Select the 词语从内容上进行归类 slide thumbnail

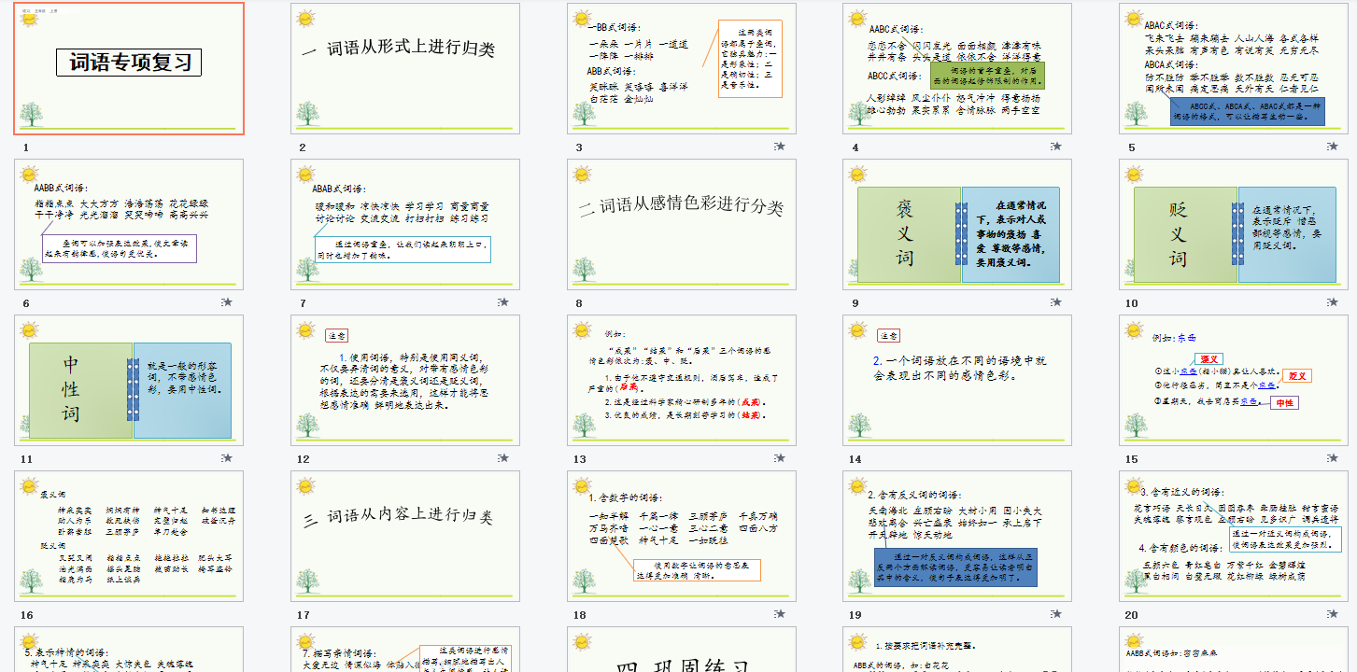(x=405, y=536)
